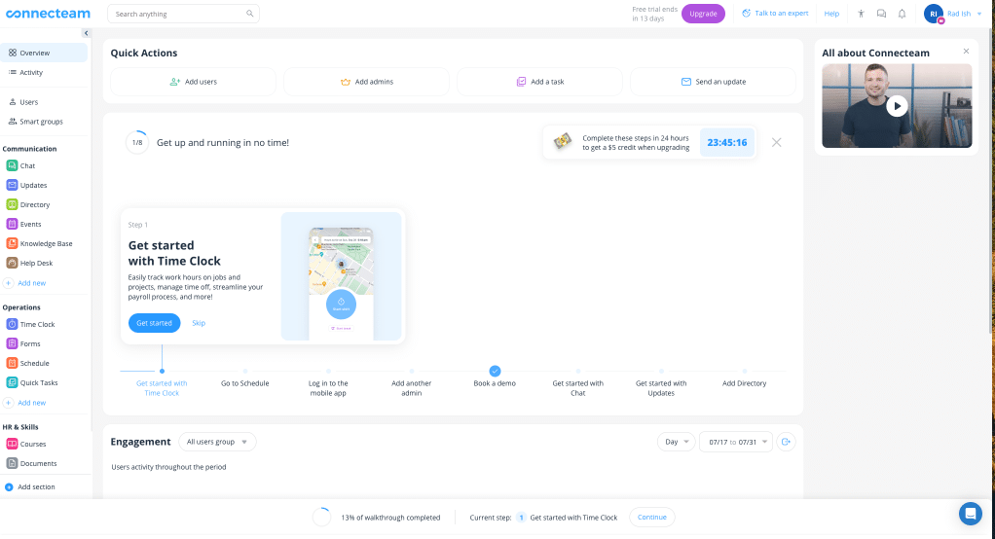Click Add new under Communication
Screen dimensions: 995x539
[x=25, y=283]
